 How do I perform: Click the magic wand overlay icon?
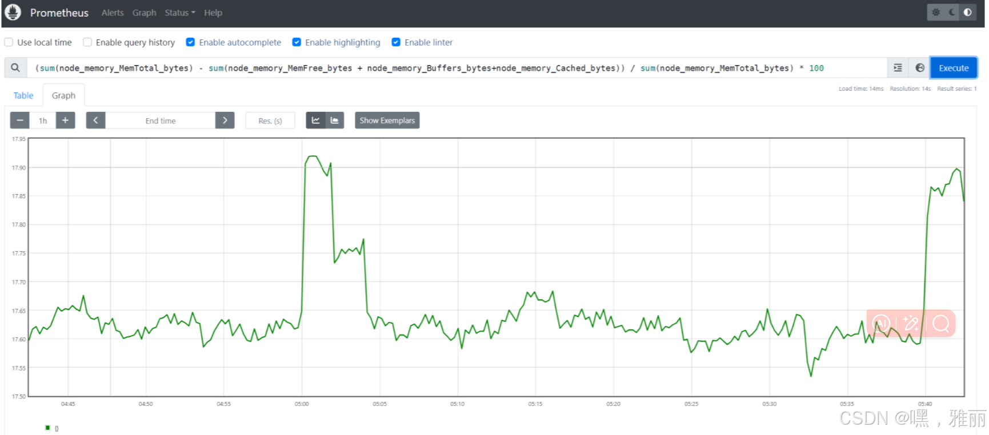coord(911,324)
